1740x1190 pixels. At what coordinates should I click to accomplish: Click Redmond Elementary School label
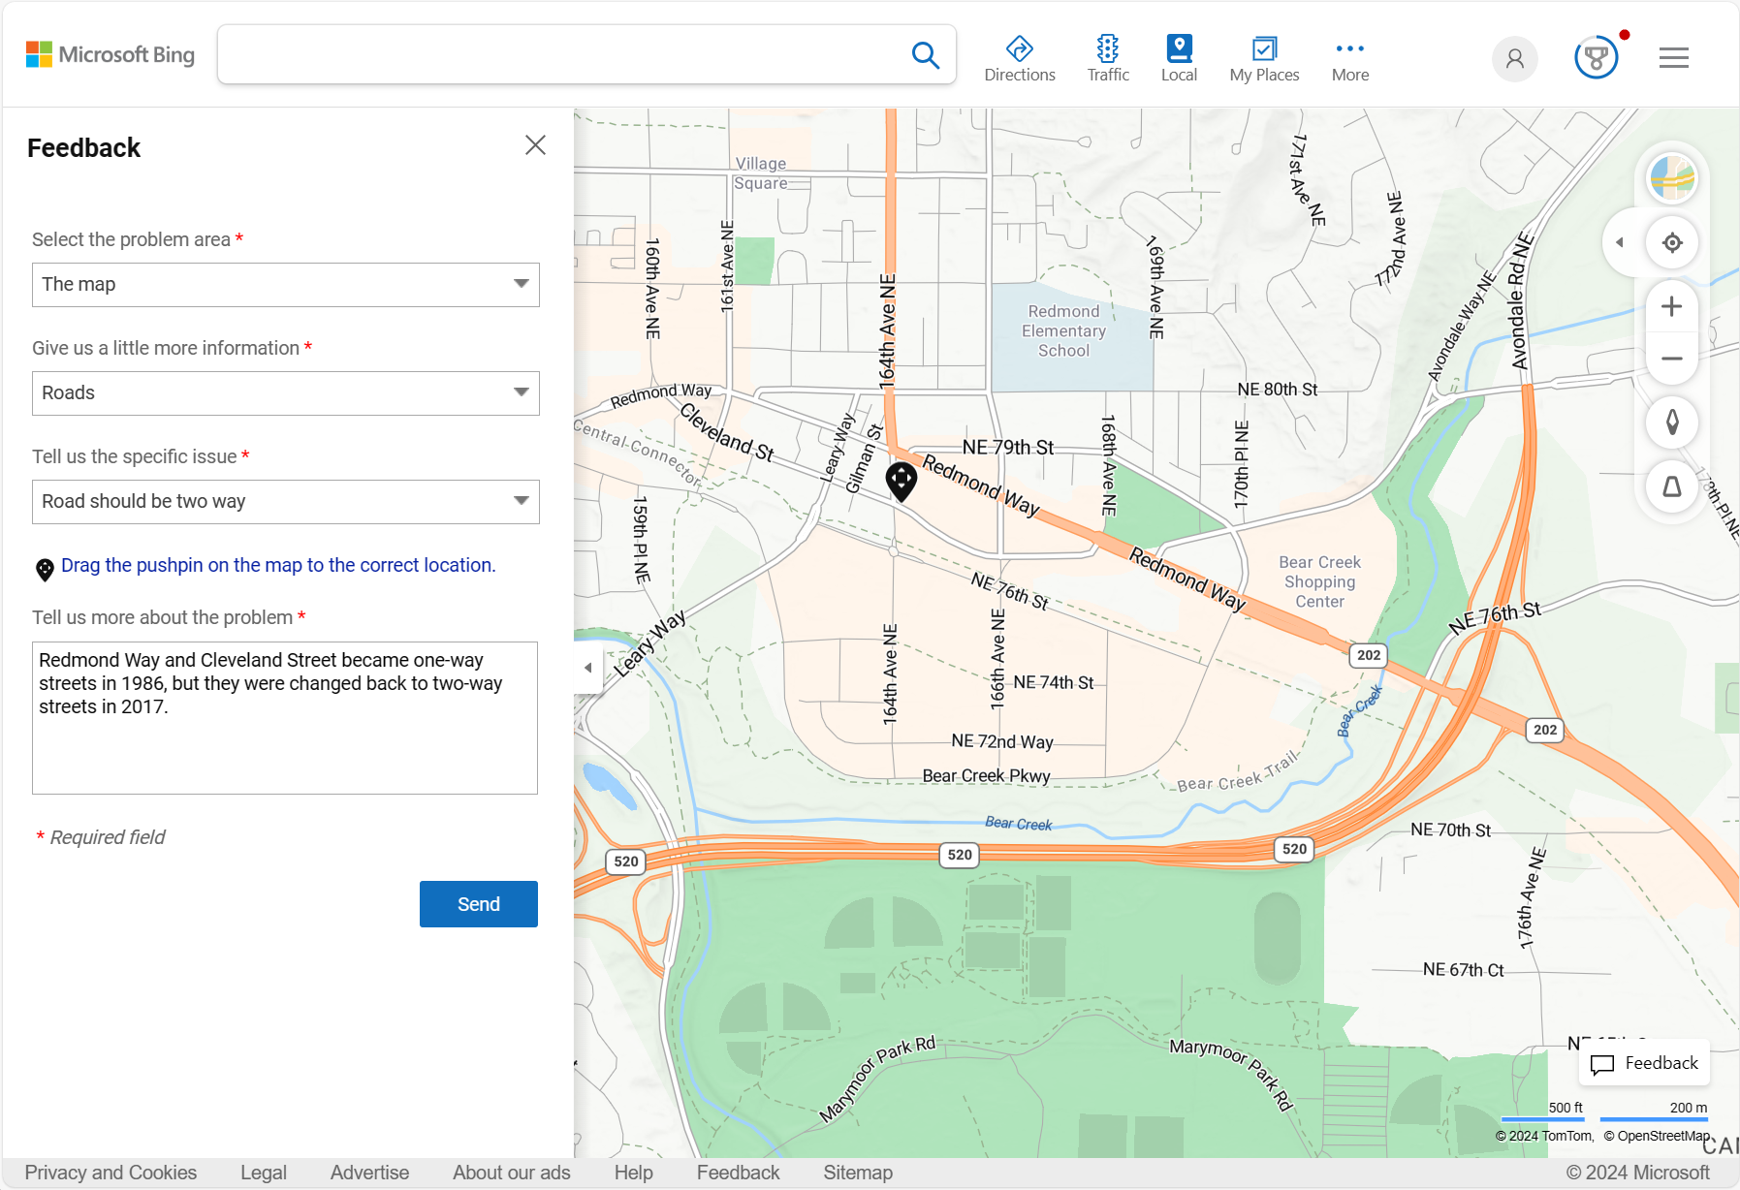pos(1063,330)
